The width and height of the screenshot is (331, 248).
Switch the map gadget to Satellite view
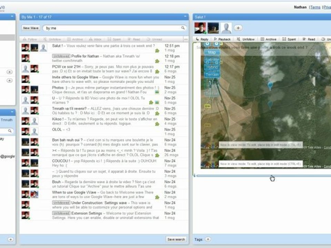212,60
